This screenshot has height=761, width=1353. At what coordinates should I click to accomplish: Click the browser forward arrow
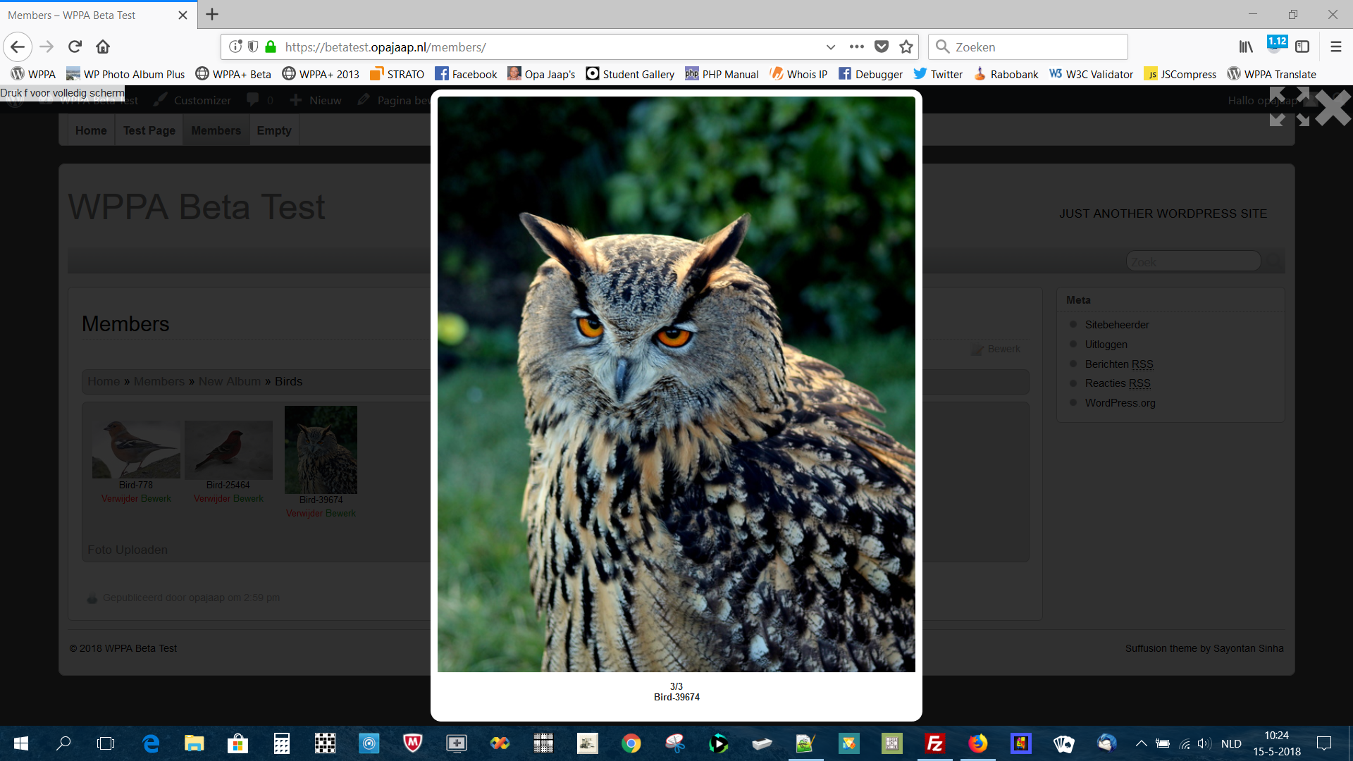click(x=47, y=47)
